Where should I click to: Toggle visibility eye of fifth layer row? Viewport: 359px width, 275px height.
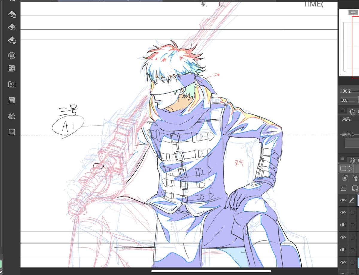point(343,250)
